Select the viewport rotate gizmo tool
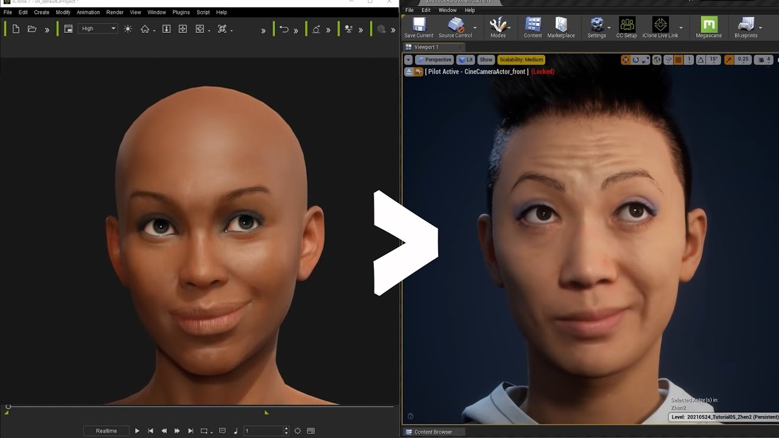Image resolution: width=779 pixels, height=438 pixels. tap(636, 60)
